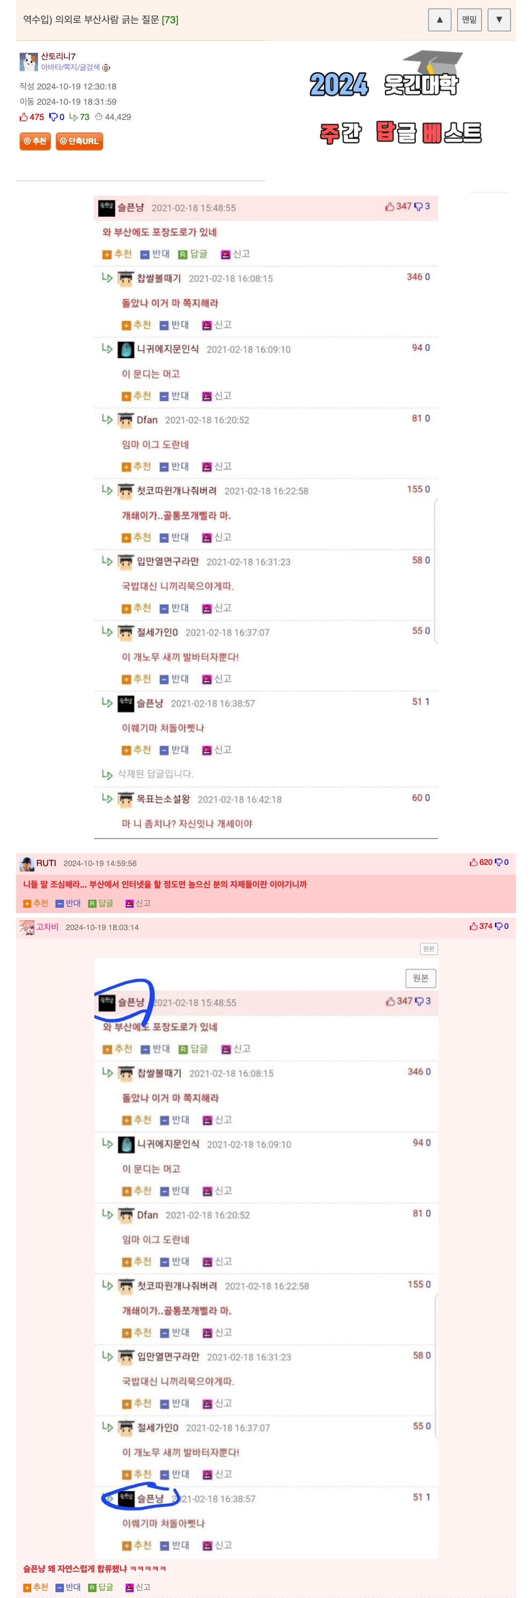Jump to the next post with the down arrow

coord(498,20)
